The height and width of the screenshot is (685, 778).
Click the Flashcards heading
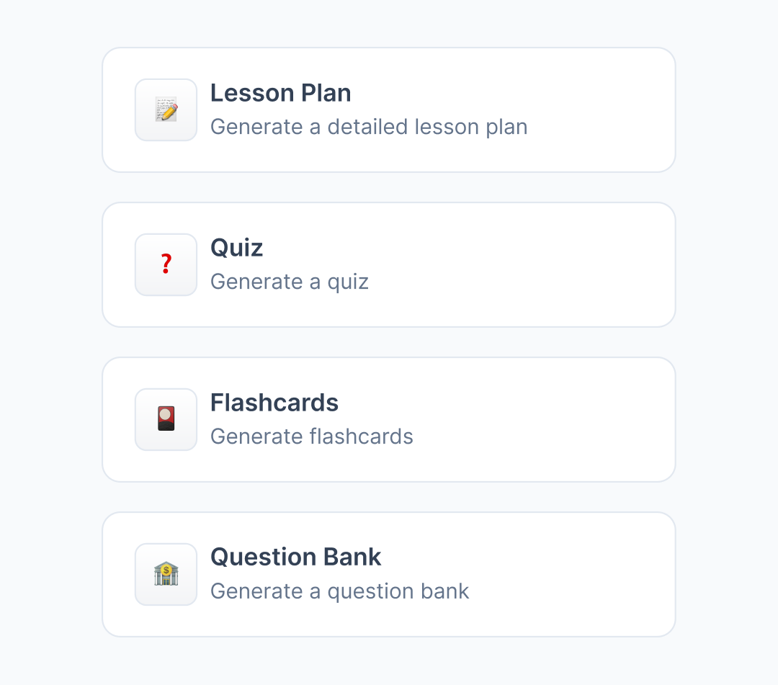(x=274, y=403)
